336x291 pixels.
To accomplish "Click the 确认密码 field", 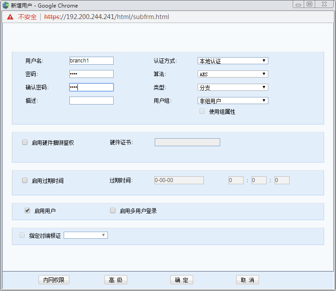I will [92, 87].
